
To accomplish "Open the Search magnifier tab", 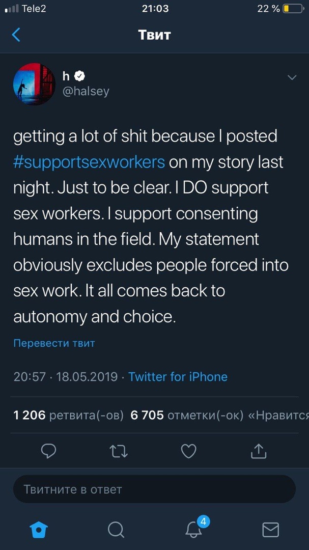I will 116,530.
